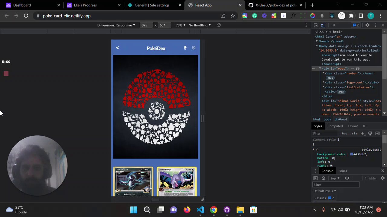Add a new style rule with plus icon

tap(362, 133)
